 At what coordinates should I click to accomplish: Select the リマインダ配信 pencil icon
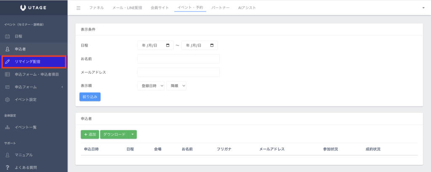[7, 62]
